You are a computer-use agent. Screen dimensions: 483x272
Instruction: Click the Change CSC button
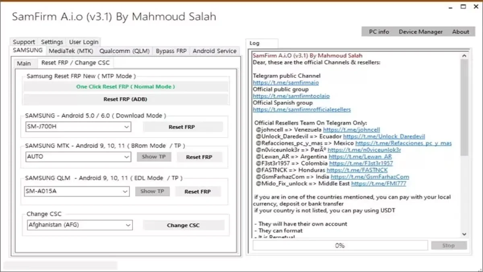(183, 225)
